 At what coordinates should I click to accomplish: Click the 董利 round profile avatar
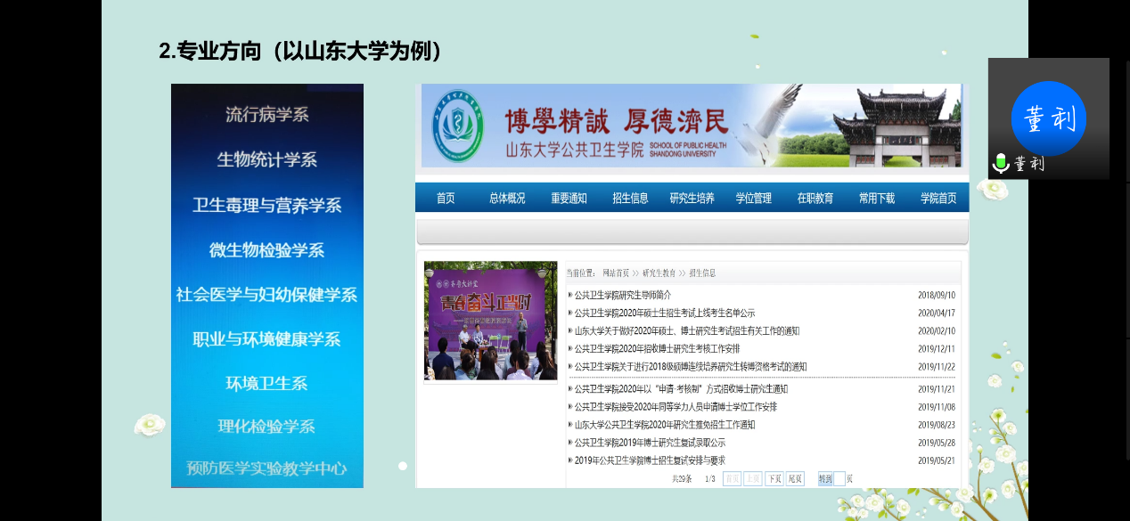click(x=1049, y=118)
